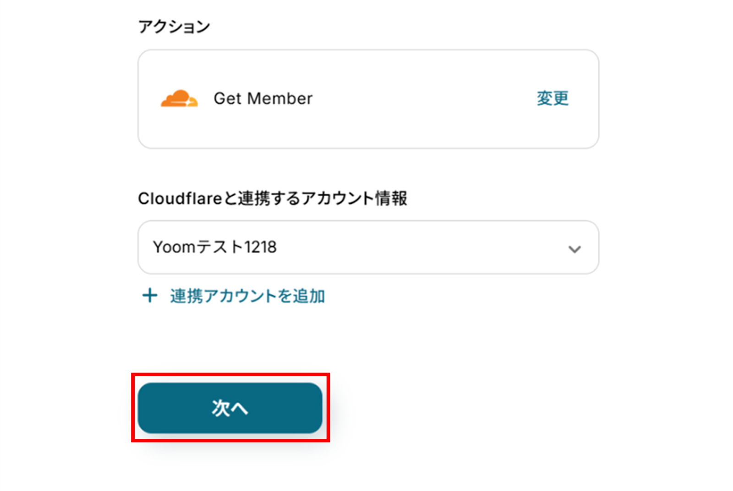Click the 変更 link to change action
733x491 pixels.
coord(552,98)
